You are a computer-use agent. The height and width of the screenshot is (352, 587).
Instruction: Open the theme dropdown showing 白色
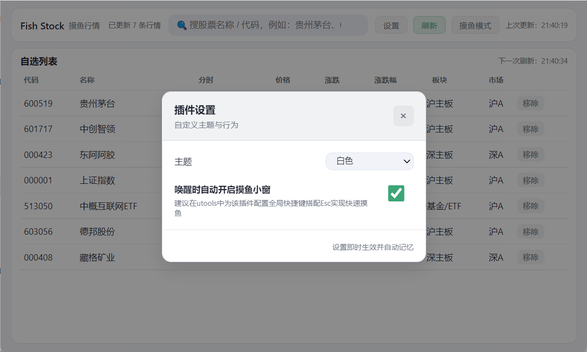pos(369,161)
